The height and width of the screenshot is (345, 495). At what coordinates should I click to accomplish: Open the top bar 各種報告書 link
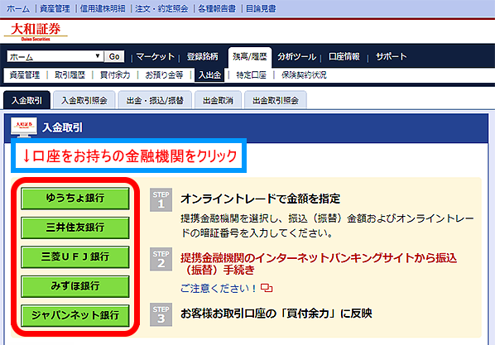tap(217, 8)
